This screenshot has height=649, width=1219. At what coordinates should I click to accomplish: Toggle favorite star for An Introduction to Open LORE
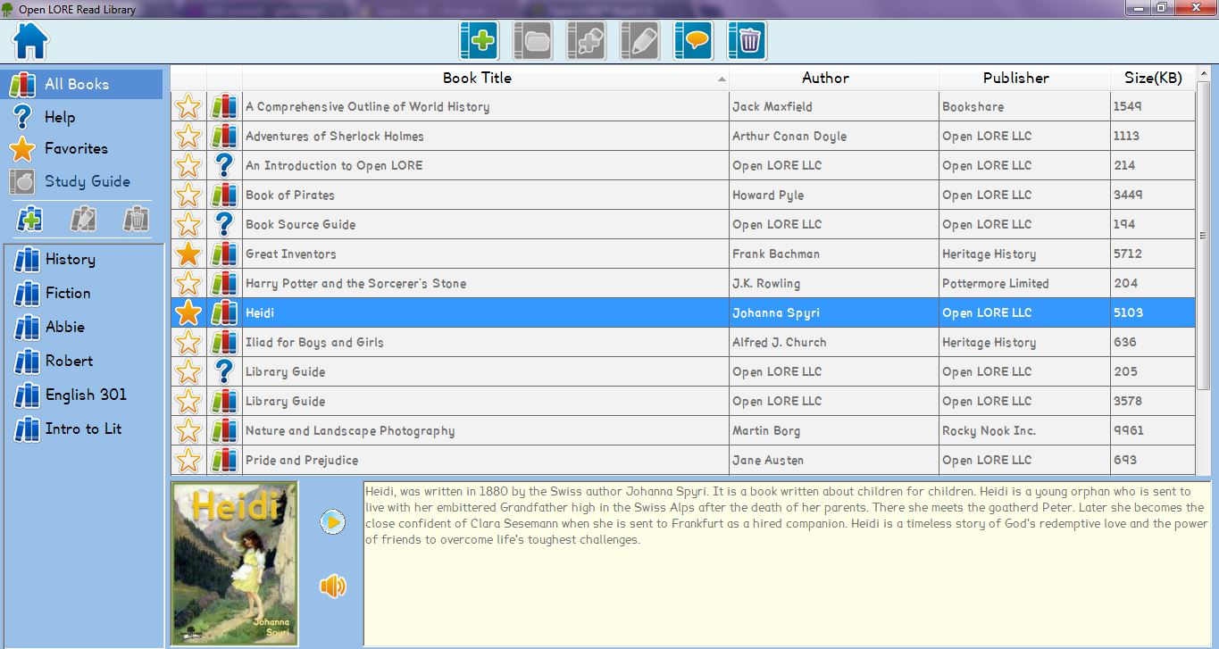coord(188,165)
